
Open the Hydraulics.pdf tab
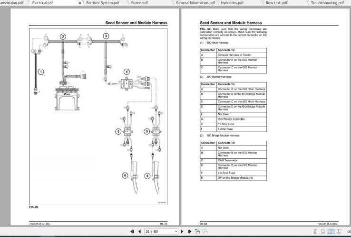point(232,3)
